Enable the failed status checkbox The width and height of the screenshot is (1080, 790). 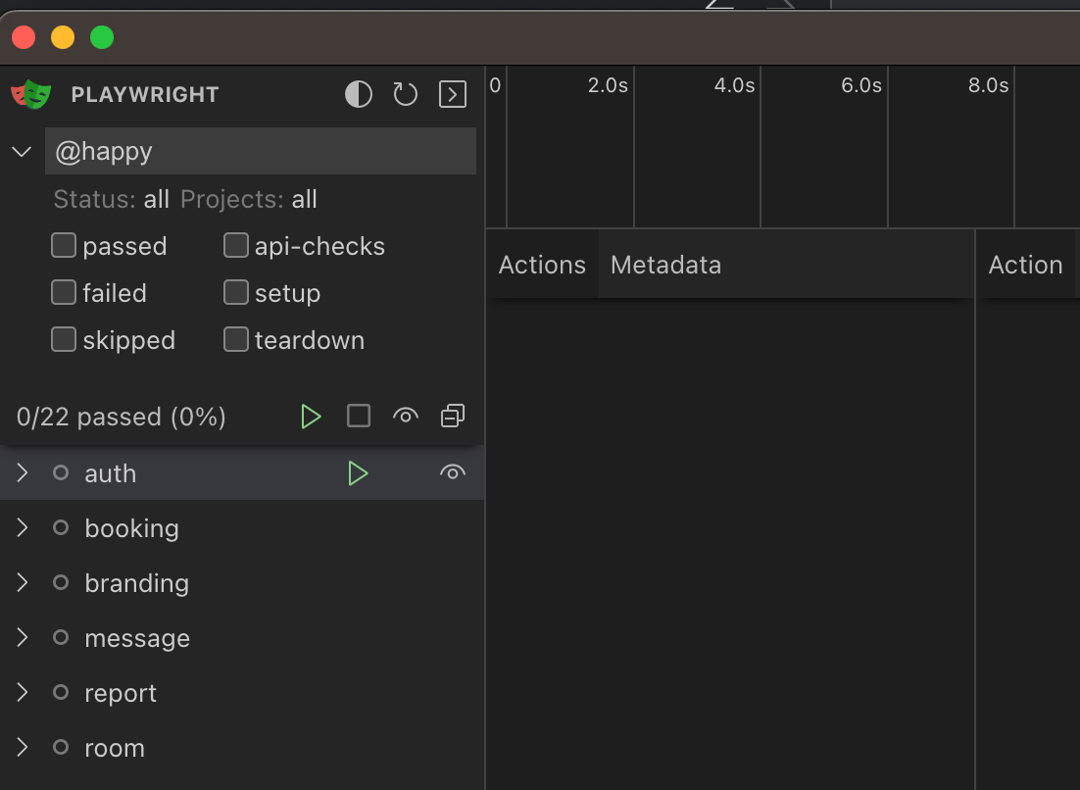tap(64, 292)
